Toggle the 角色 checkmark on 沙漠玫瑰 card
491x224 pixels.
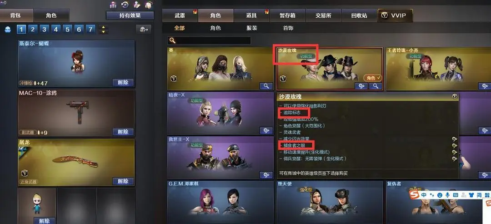click(x=373, y=78)
